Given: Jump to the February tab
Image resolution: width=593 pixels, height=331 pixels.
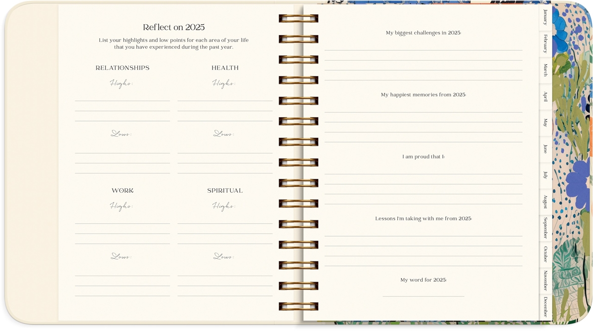Looking at the screenshot, I should 545,44.
